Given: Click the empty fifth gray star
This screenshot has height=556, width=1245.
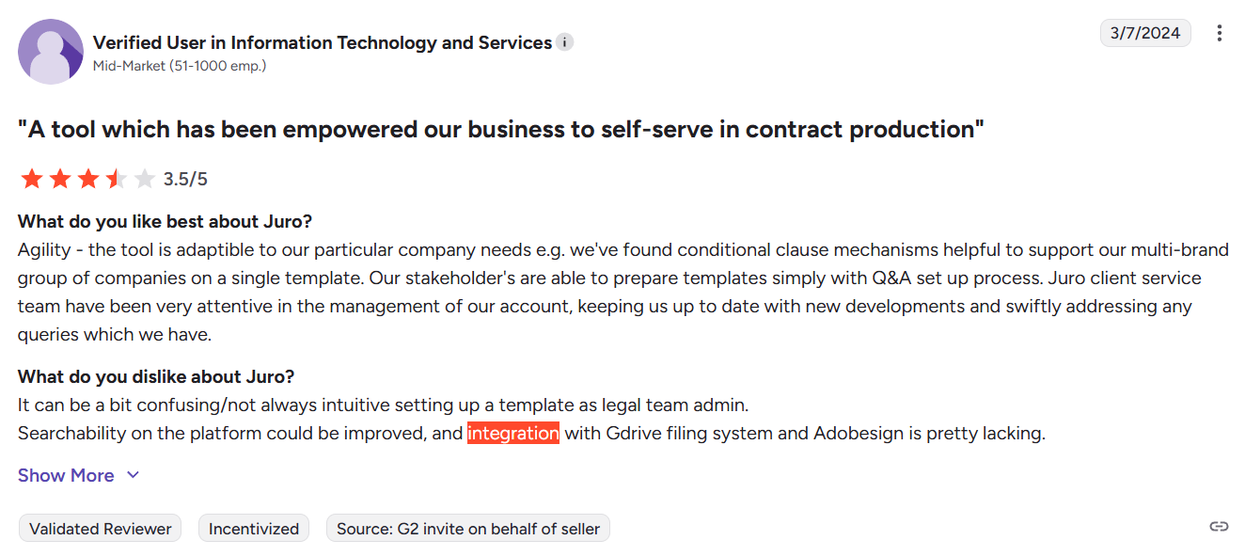Looking at the screenshot, I should point(144,178).
